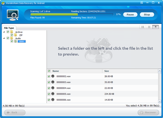Switch to list view
This screenshot has width=163, height=118.
(149, 27)
